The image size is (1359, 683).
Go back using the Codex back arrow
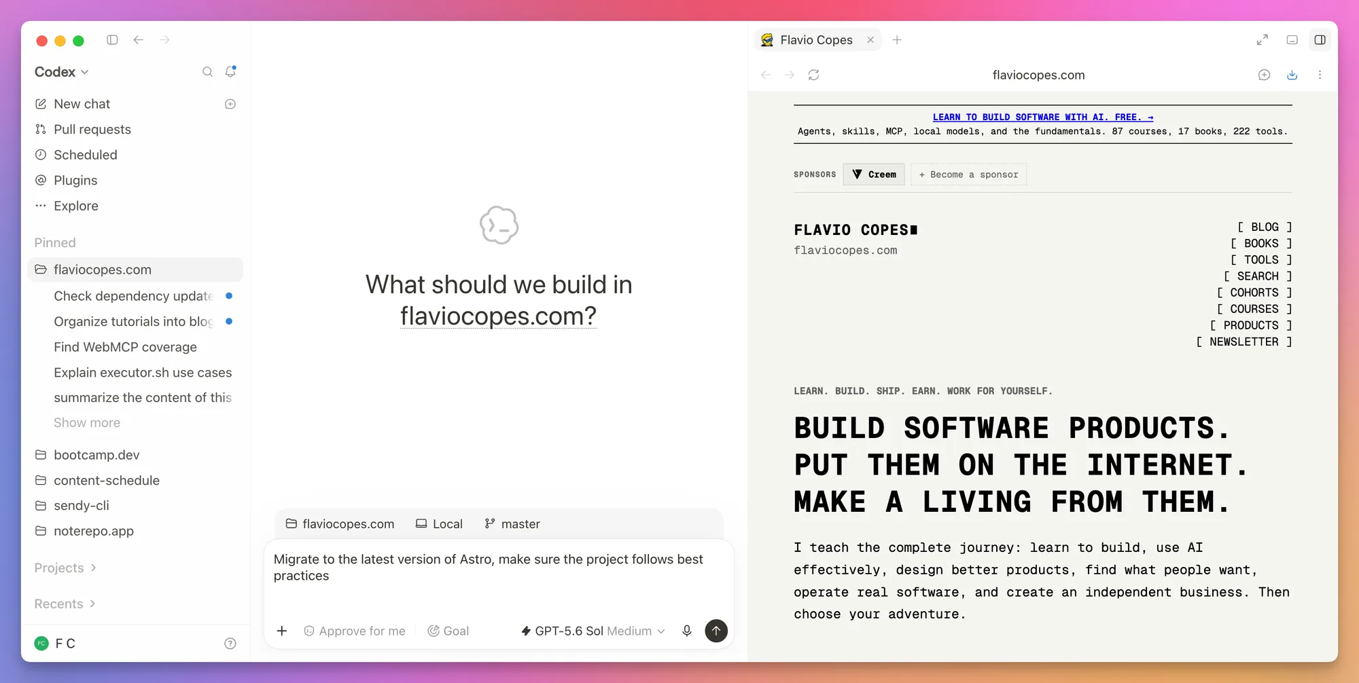(139, 40)
